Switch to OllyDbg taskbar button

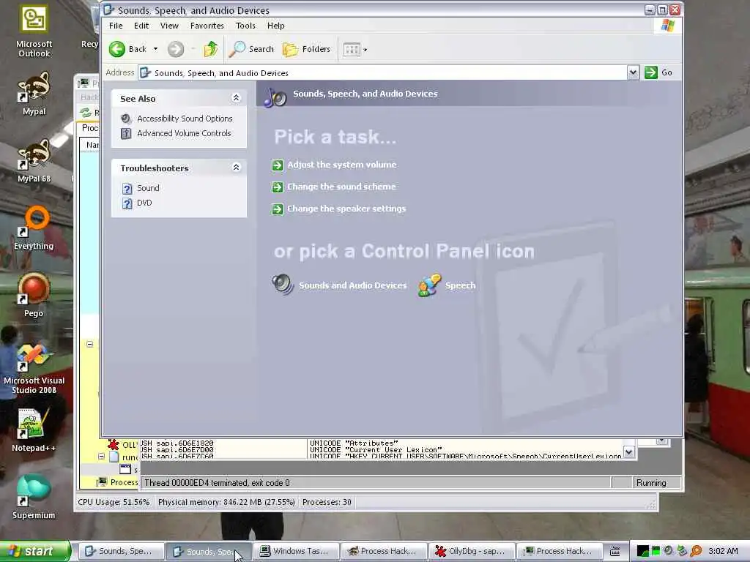(x=471, y=551)
